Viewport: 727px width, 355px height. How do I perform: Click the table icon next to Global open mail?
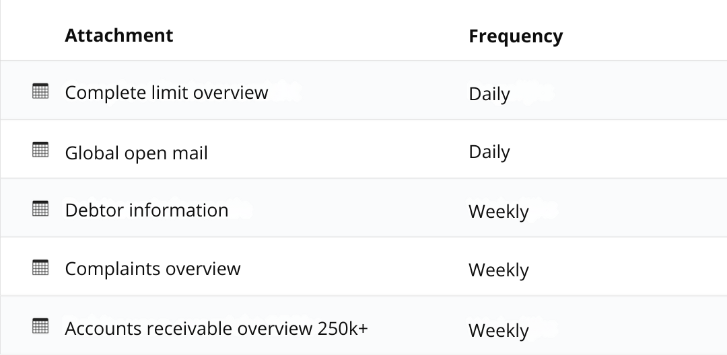(x=40, y=151)
